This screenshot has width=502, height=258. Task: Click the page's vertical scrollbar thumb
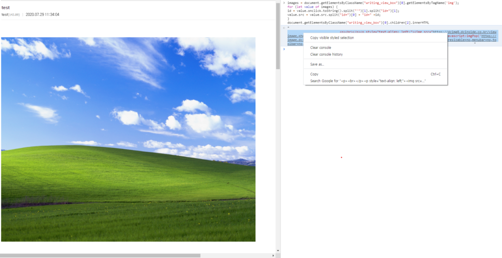tap(278, 36)
